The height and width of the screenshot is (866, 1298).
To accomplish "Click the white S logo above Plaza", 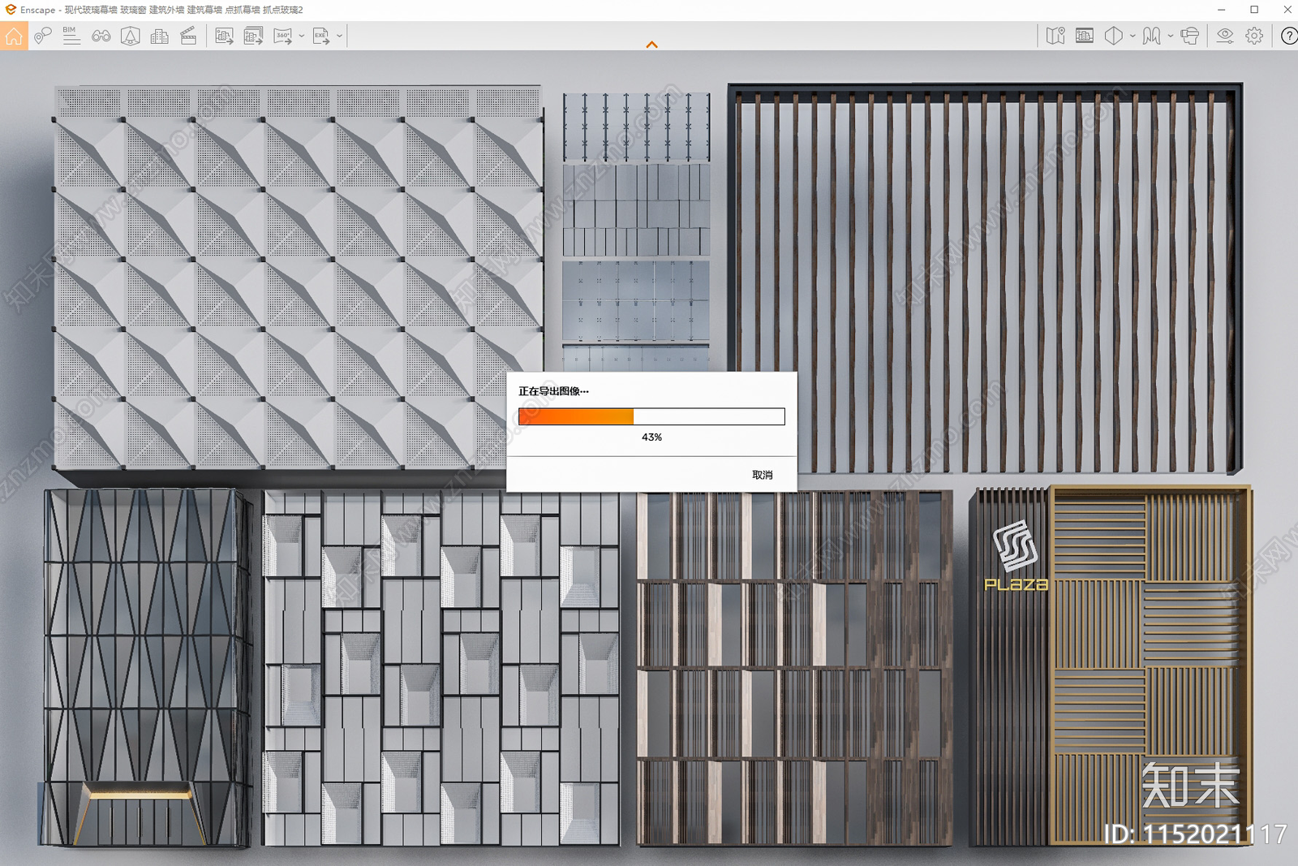I will point(1016,545).
